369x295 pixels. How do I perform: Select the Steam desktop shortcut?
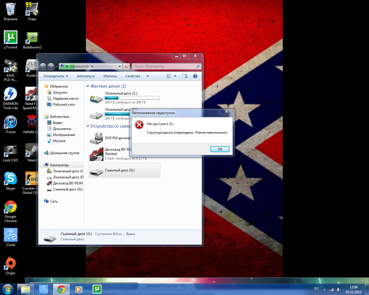[31, 153]
